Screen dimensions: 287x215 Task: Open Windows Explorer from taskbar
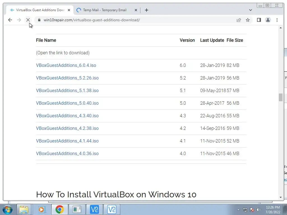pyautogui.click(x=24, y=209)
